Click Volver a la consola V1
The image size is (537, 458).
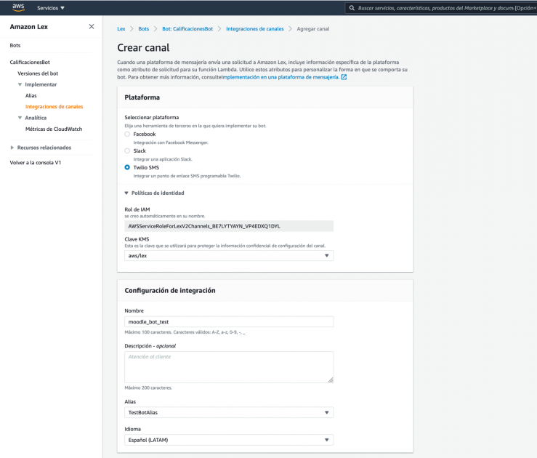click(36, 162)
